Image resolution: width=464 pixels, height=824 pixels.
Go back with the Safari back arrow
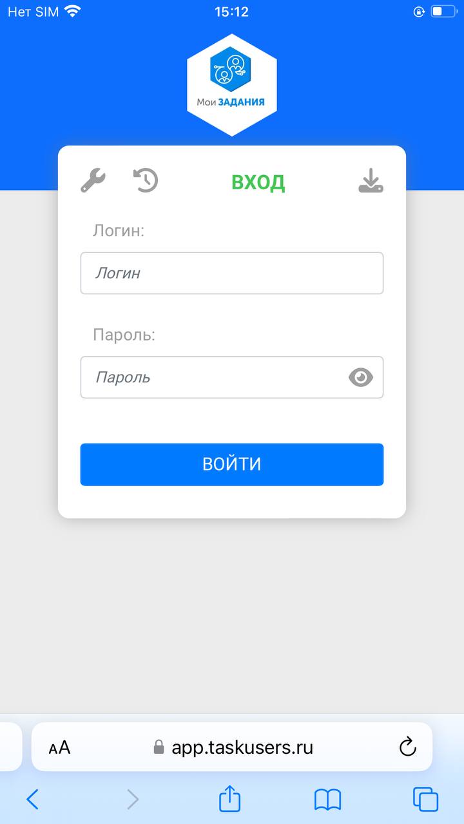(x=32, y=800)
